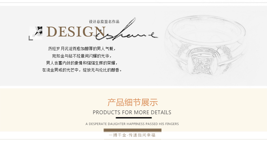Click the large DESIGN heading
This screenshot has width=267, height=146.
point(76,32)
